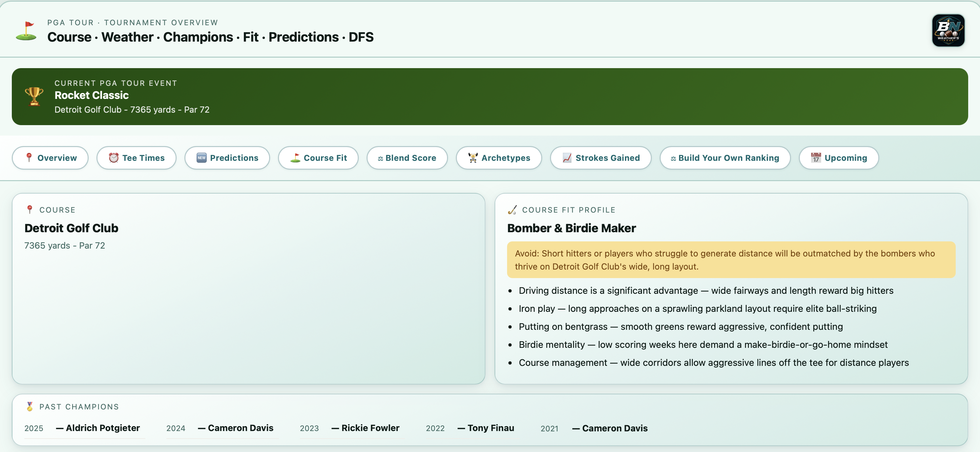The width and height of the screenshot is (980, 452).
Task: Open the BN Weather's Edge logo
Action: tap(948, 30)
